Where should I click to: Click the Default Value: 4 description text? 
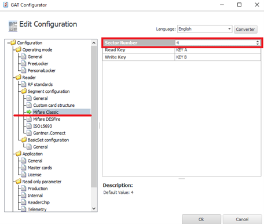point(118,193)
